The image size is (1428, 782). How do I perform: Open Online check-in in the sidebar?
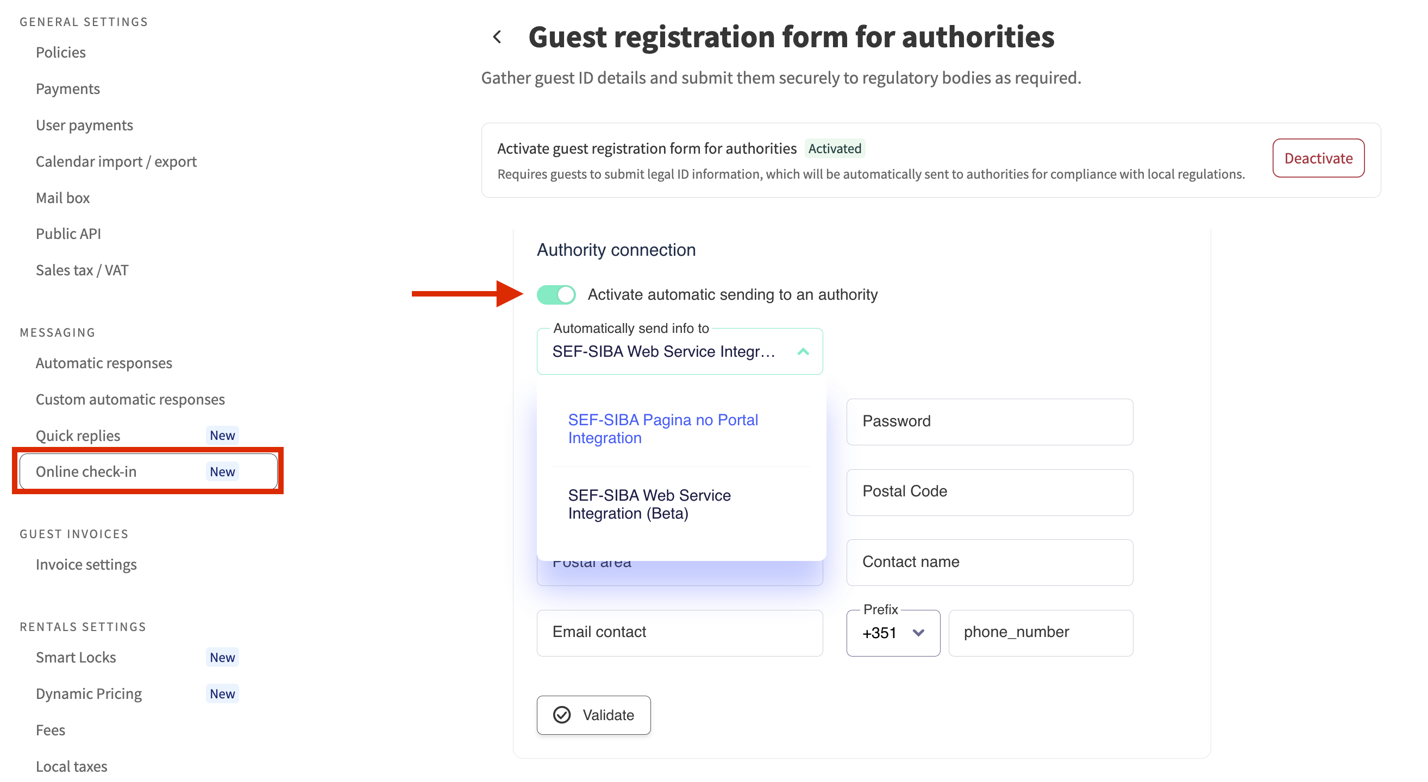tap(86, 471)
